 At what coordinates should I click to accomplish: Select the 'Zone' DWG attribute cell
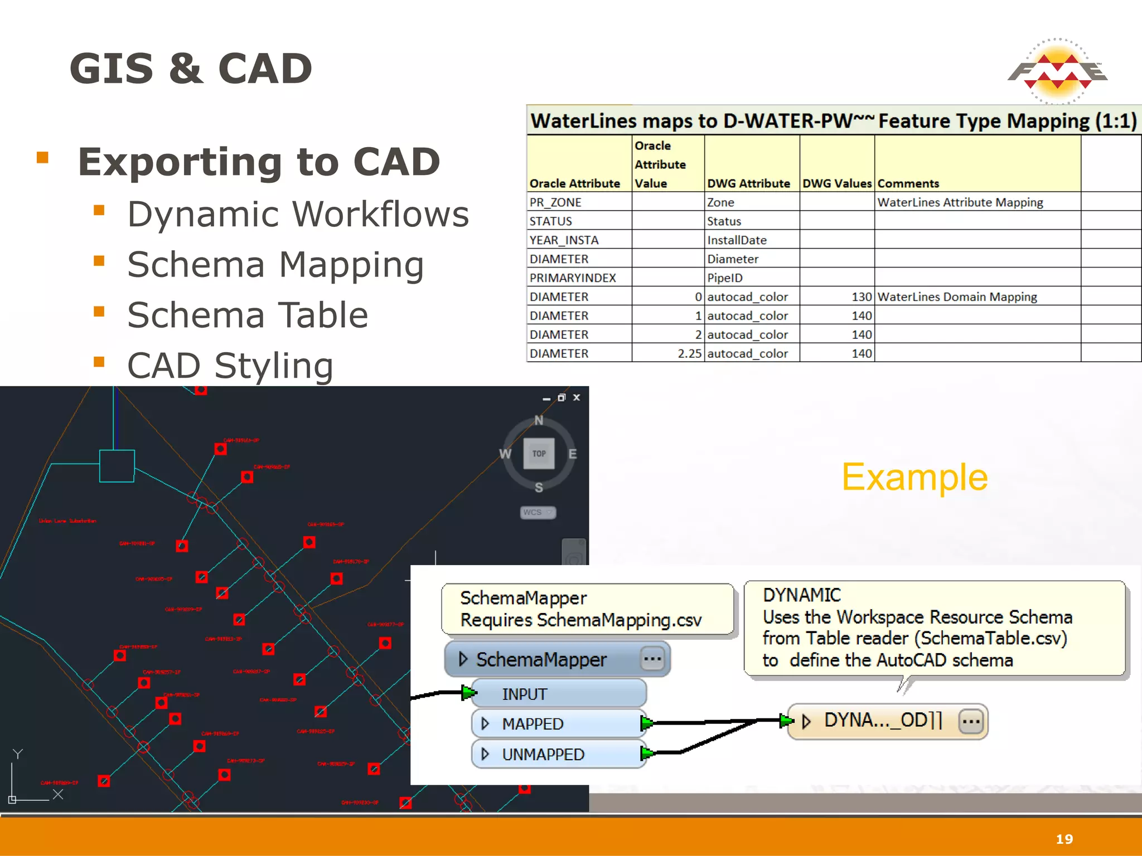[752, 202]
